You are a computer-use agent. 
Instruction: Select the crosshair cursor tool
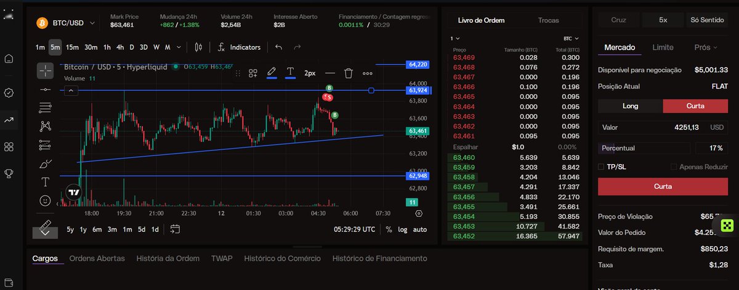coord(45,71)
